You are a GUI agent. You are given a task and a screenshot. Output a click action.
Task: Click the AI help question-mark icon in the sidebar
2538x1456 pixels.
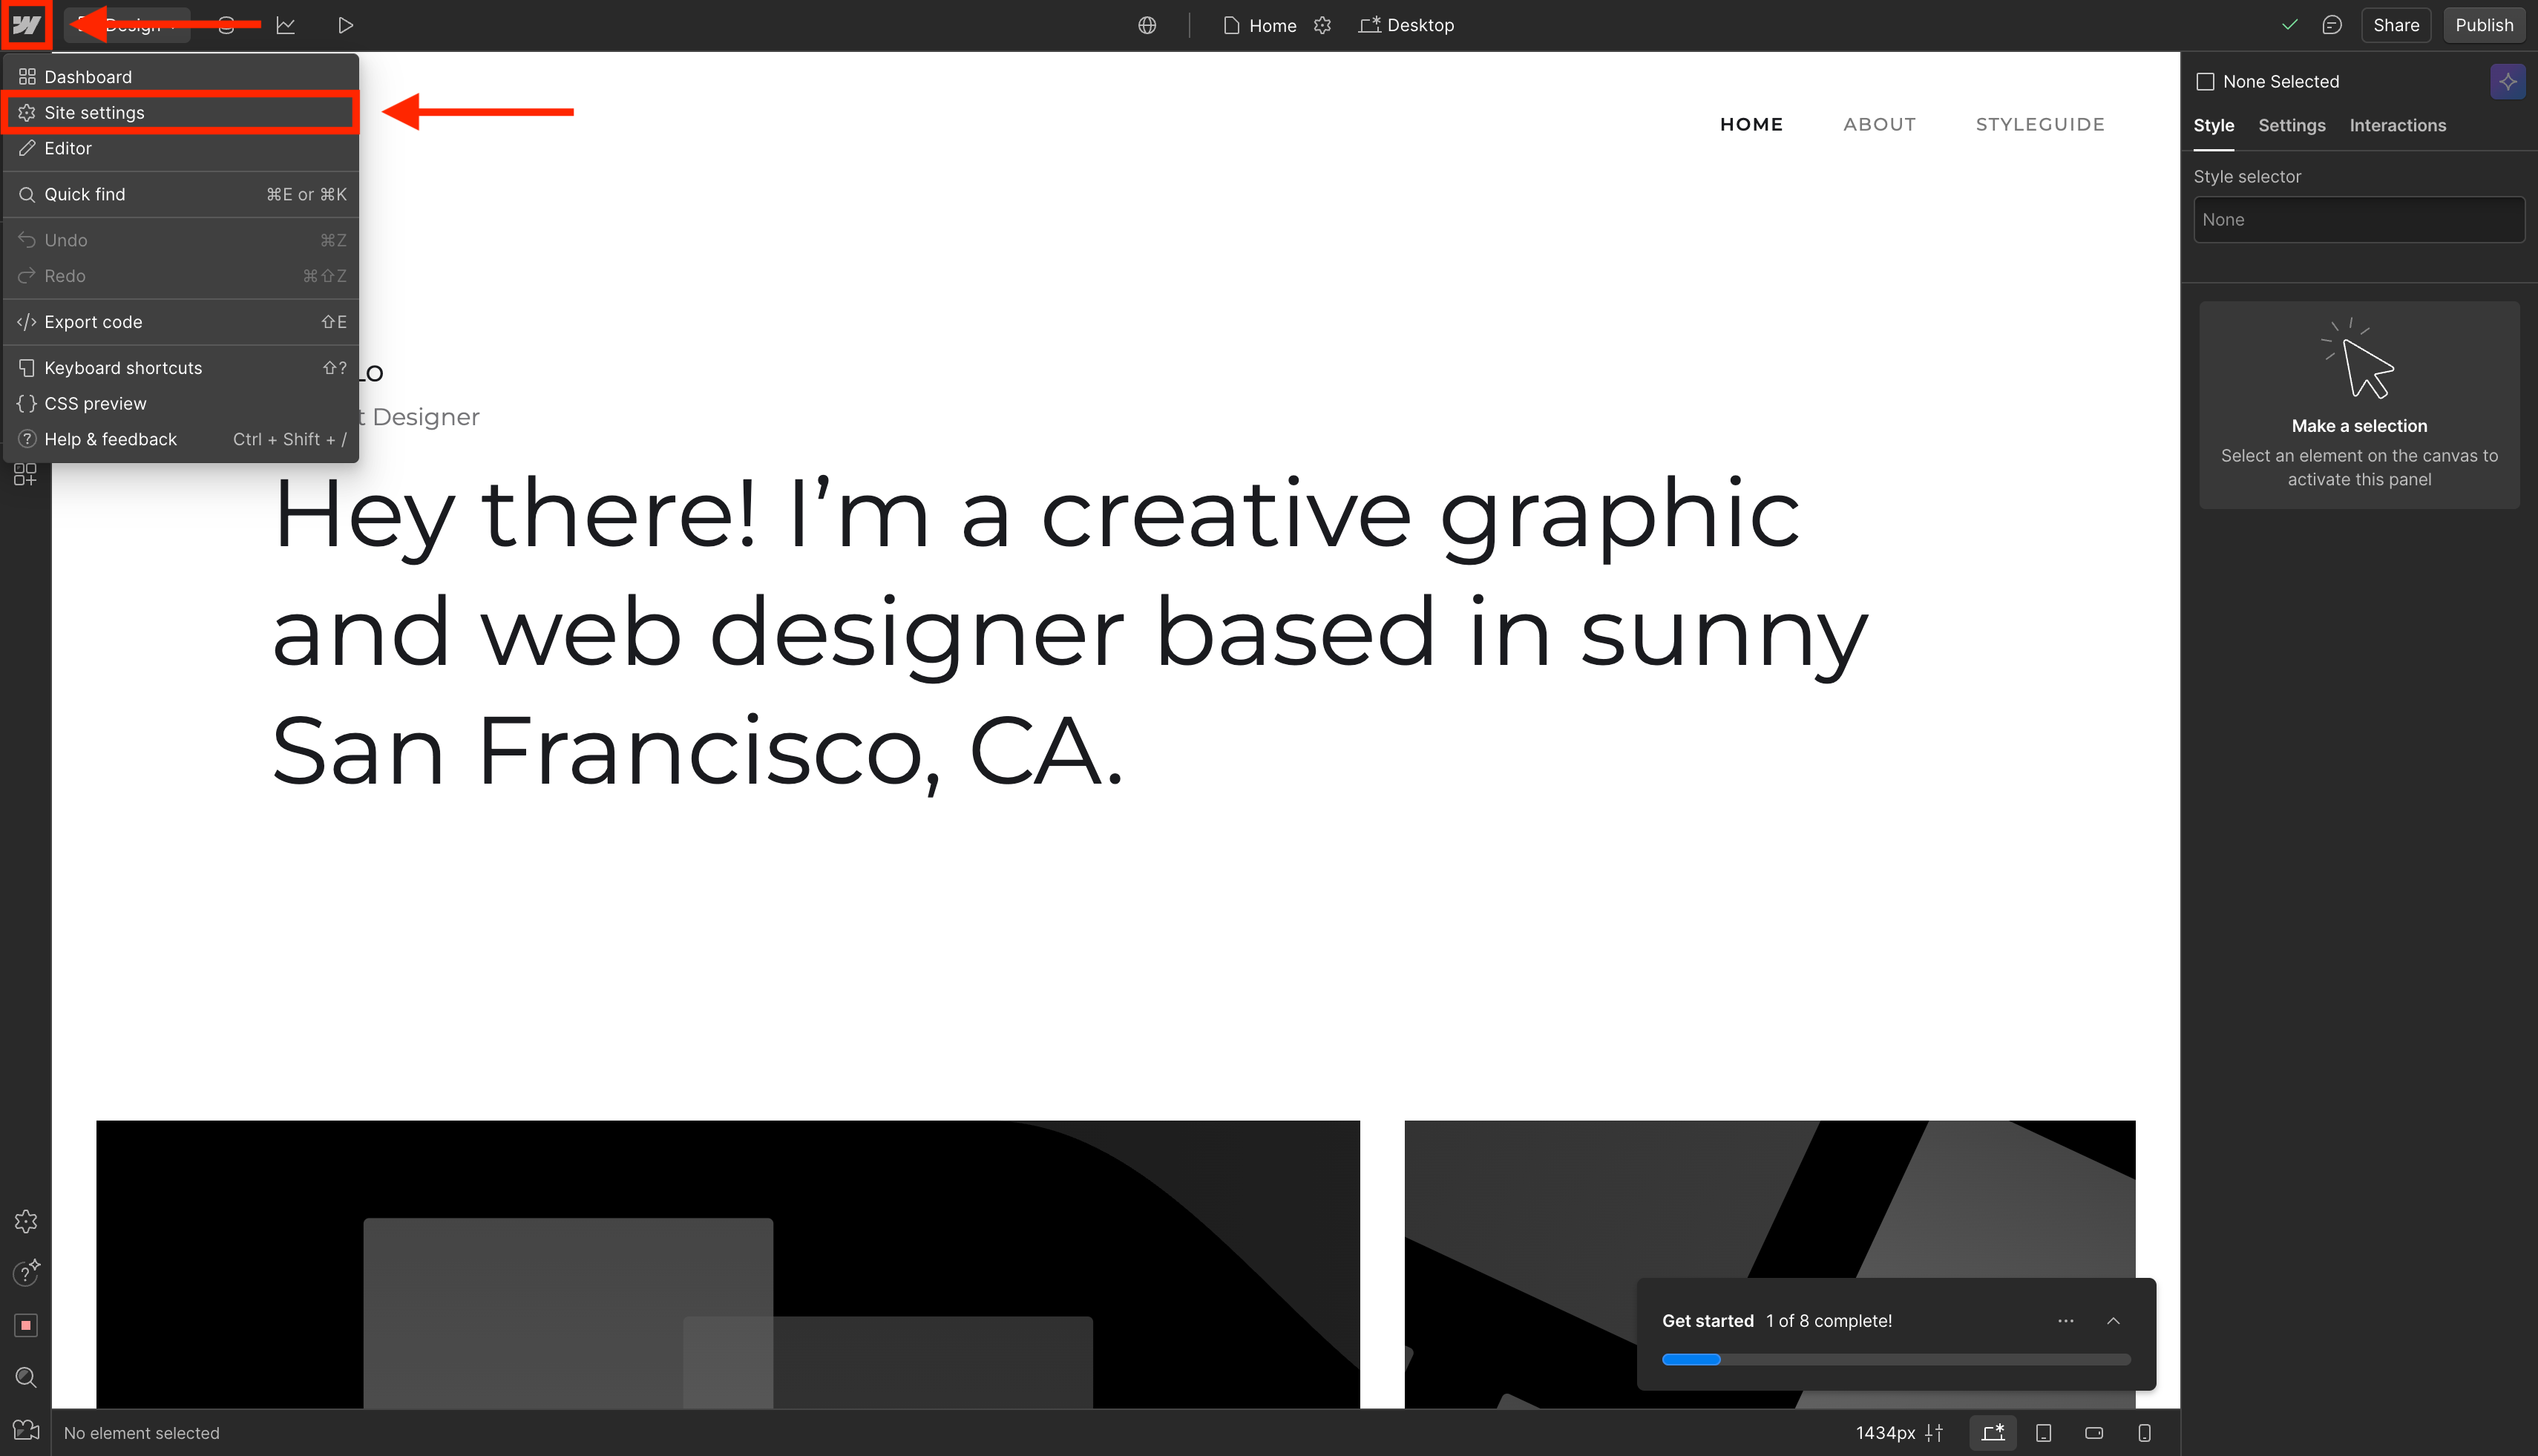coord(26,1273)
